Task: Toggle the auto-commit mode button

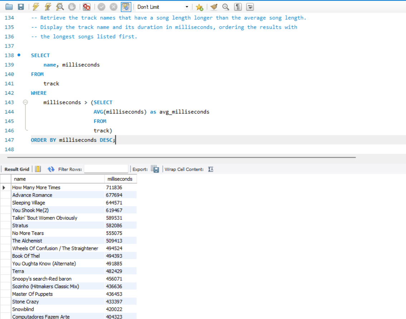Action: (x=126, y=7)
